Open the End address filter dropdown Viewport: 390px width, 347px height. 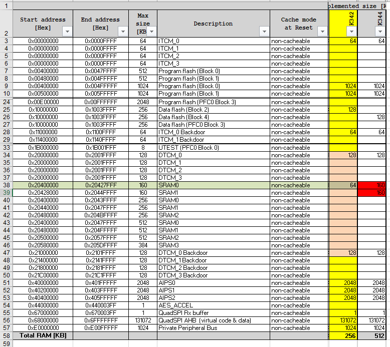point(123,32)
